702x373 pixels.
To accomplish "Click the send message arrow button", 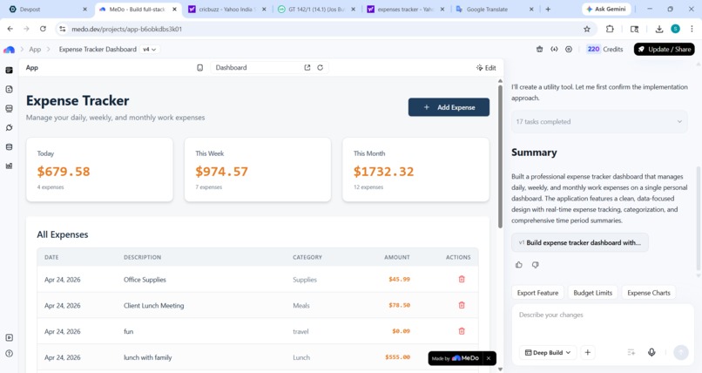I will [681, 352].
